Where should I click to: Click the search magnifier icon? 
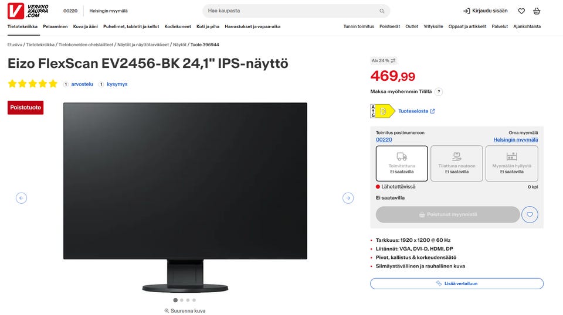pos(382,11)
